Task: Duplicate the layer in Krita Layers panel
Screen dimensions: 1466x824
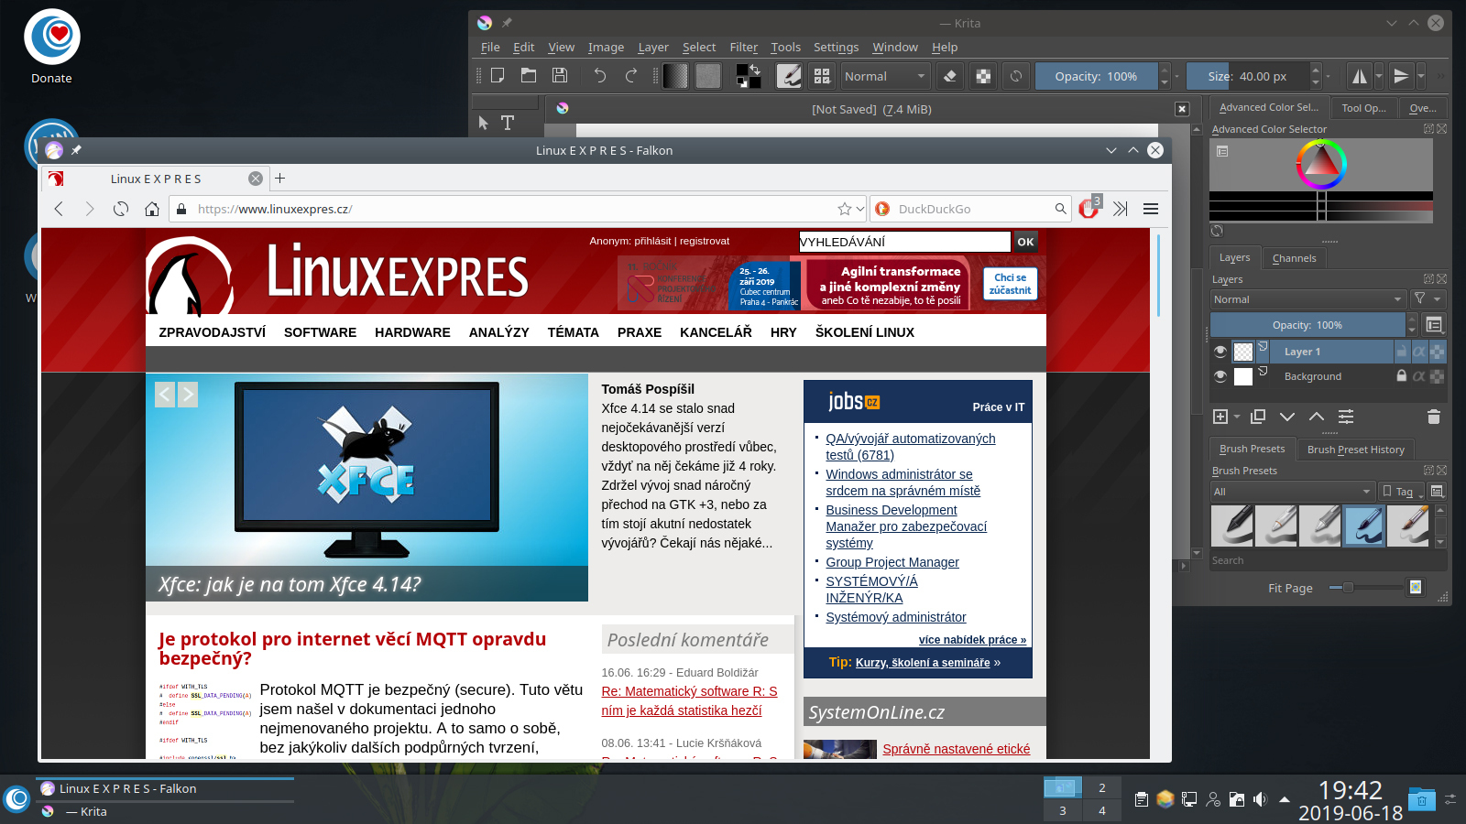Action: (x=1258, y=417)
